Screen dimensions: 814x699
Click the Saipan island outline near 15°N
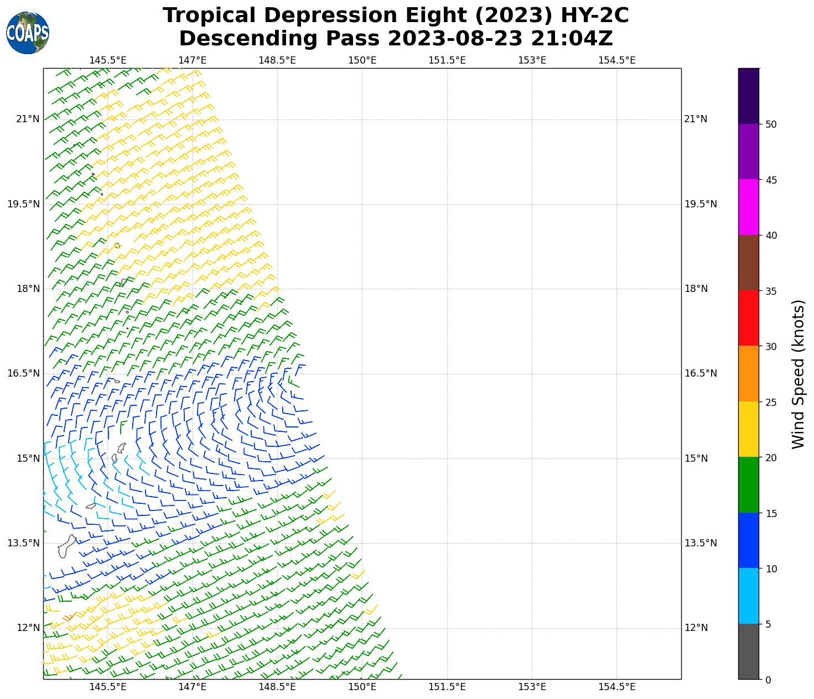tap(121, 447)
